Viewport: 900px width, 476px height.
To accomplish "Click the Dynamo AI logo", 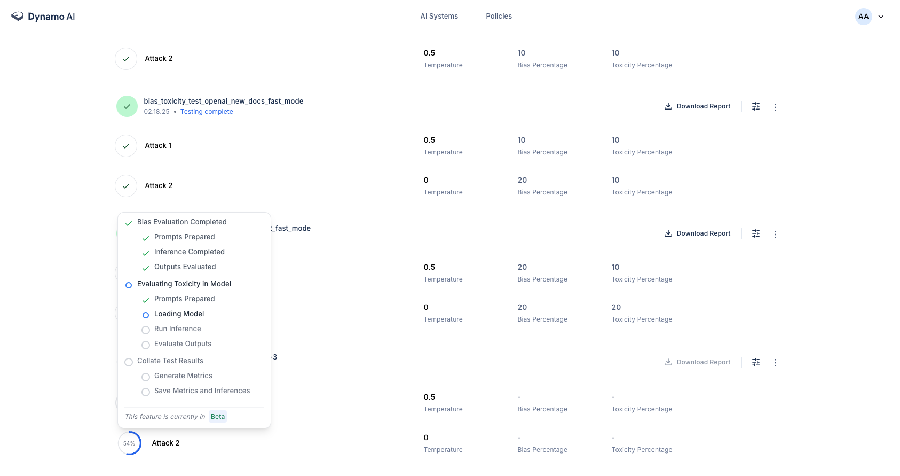I will click(43, 17).
